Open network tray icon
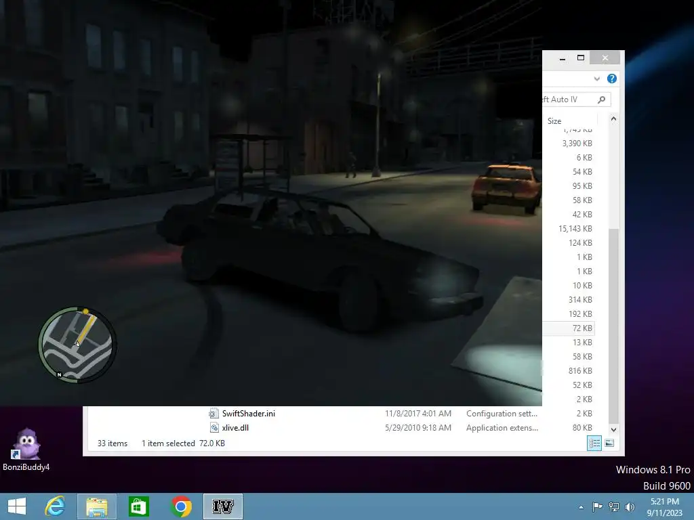 click(614, 506)
